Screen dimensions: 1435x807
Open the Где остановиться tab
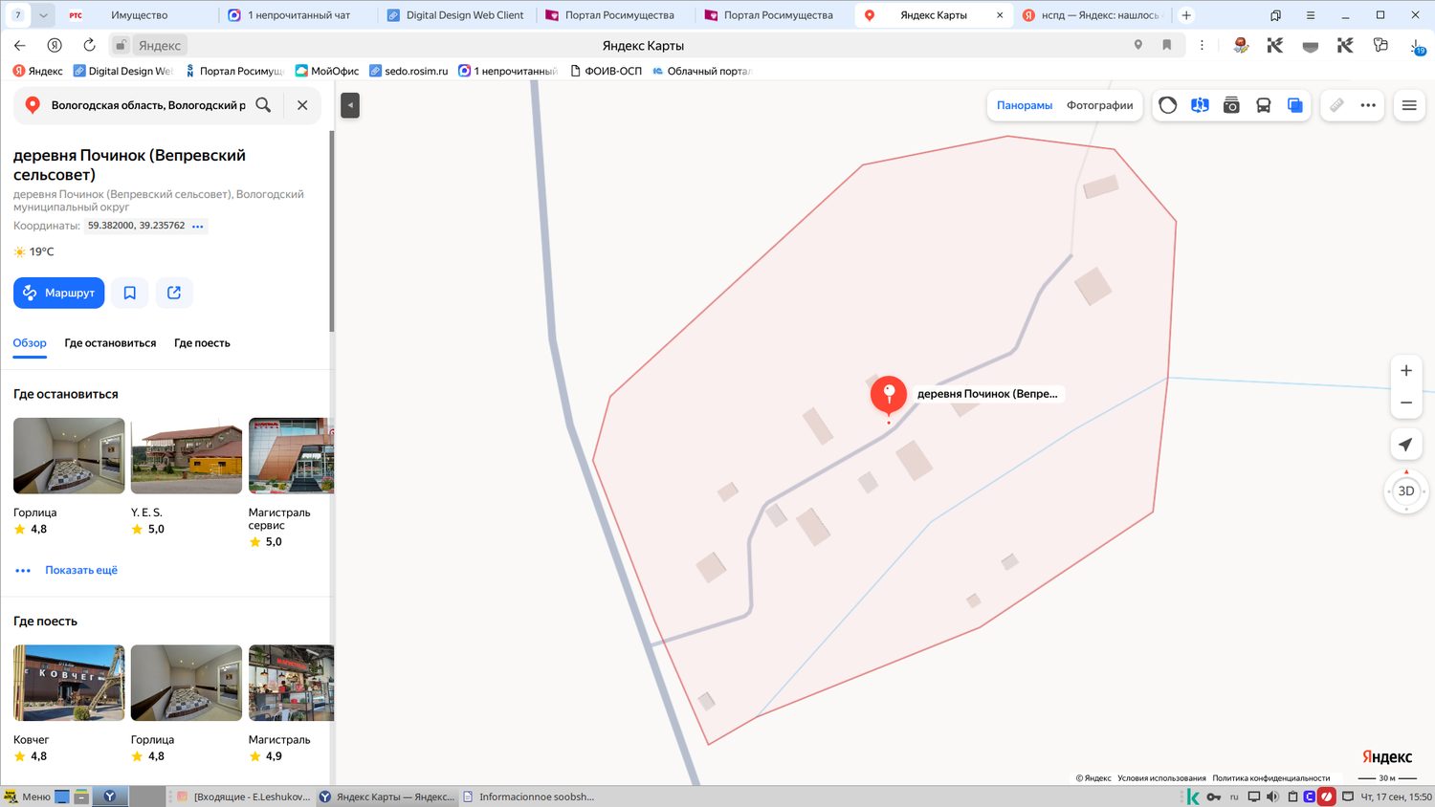click(110, 343)
